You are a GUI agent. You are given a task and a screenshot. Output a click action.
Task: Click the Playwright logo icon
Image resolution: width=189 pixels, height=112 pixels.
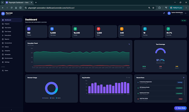click(x=3, y=14)
